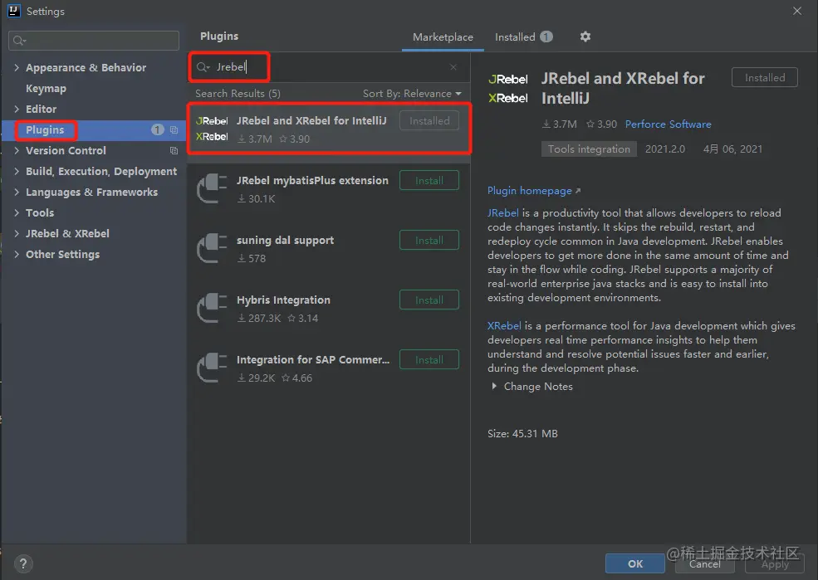Open the Sort By Relevance dropdown

(412, 94)
